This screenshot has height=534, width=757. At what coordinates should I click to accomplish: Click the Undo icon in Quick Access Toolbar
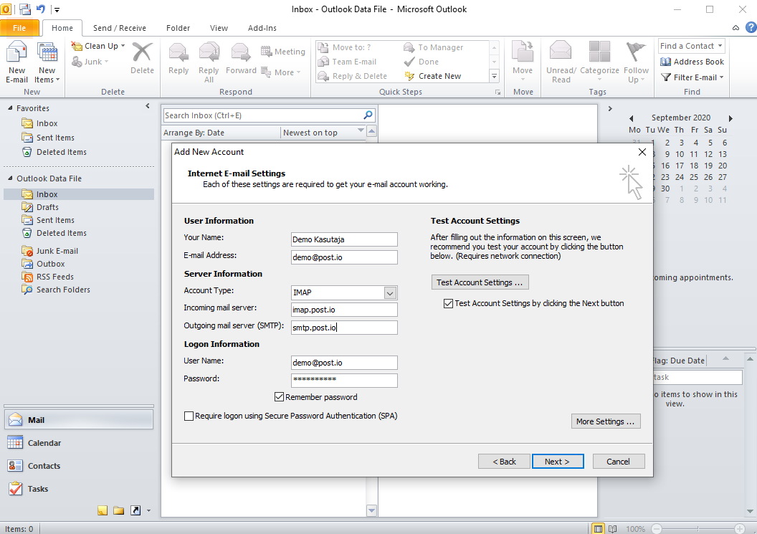pos(41,9)
